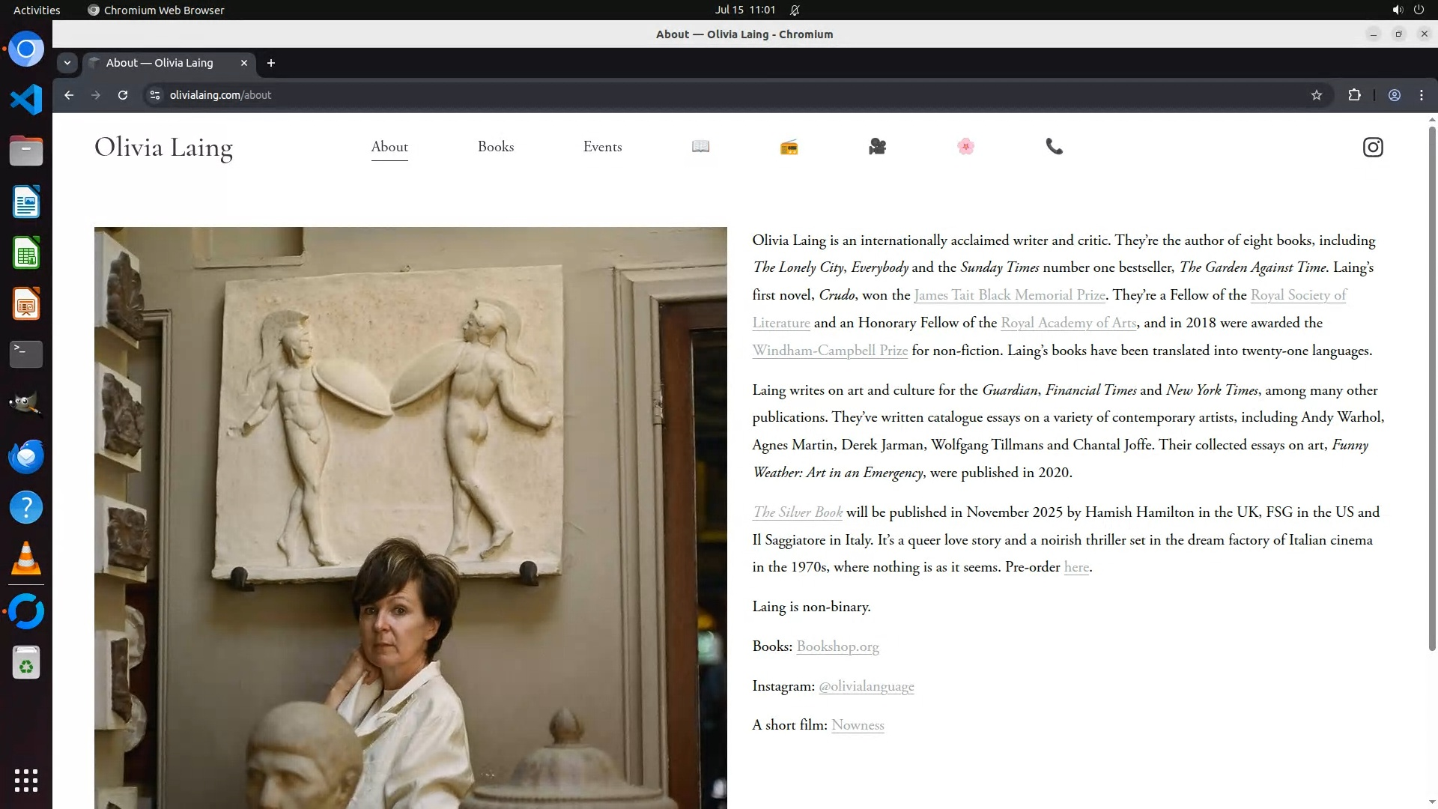This screenshot has height=809, width=1438.
Task: Click the radio icon in navigation
Action: pos(789,148)
